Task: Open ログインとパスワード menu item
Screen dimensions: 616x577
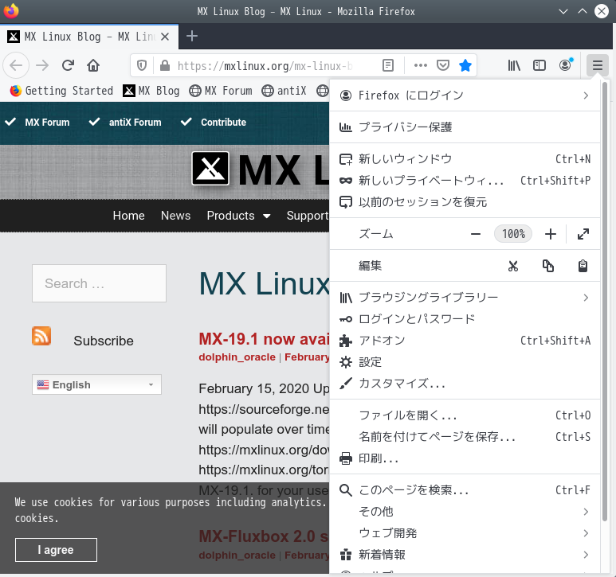Action: (465, 319)
